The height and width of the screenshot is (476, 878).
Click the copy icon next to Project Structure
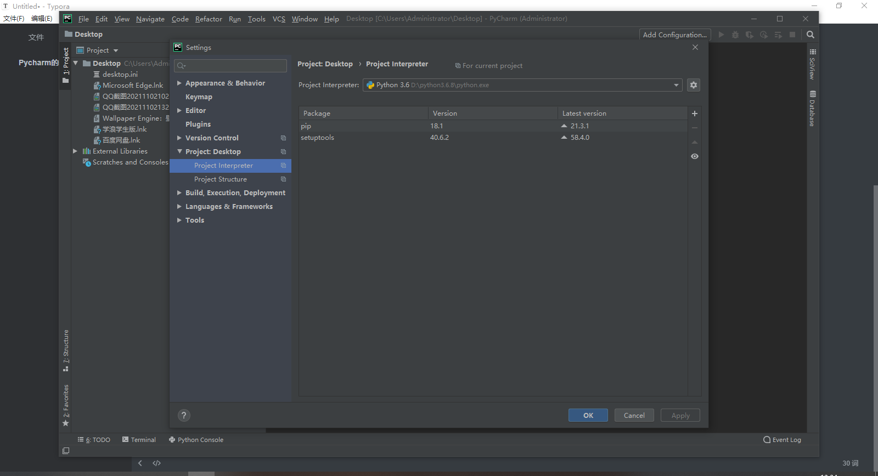(284, 179)
